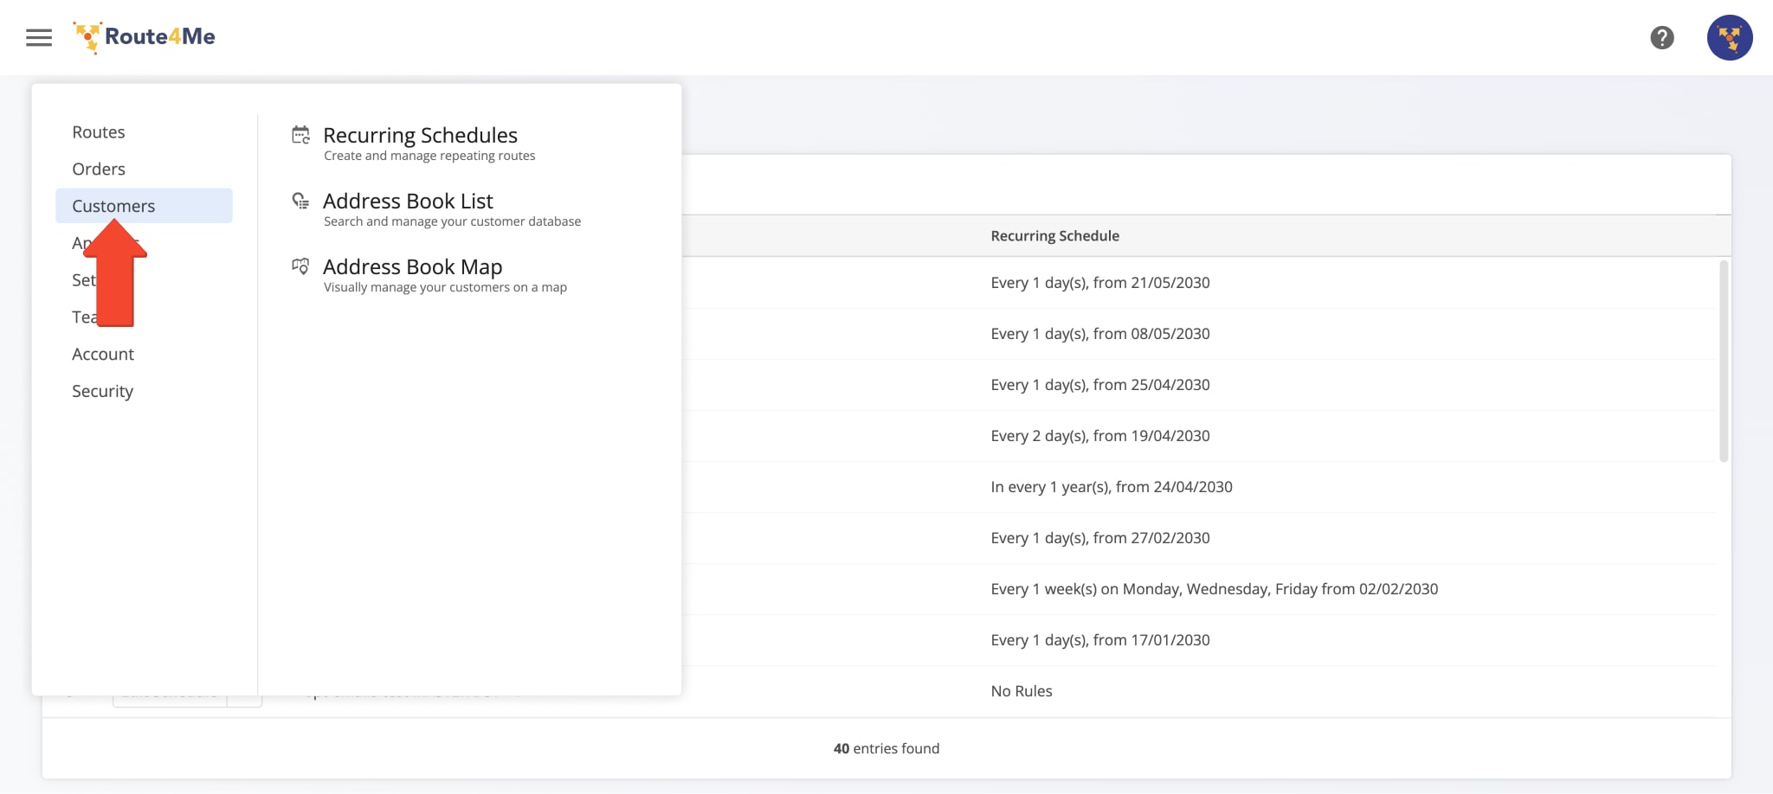This screenshot has width=1773, height=794.
Task: Click the Recurring Schedules calendar icon
Action: (x=300, y=135)
